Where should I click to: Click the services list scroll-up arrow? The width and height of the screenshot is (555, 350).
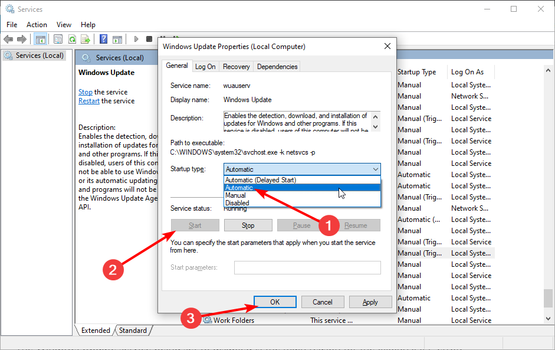(x=548, y=71)
